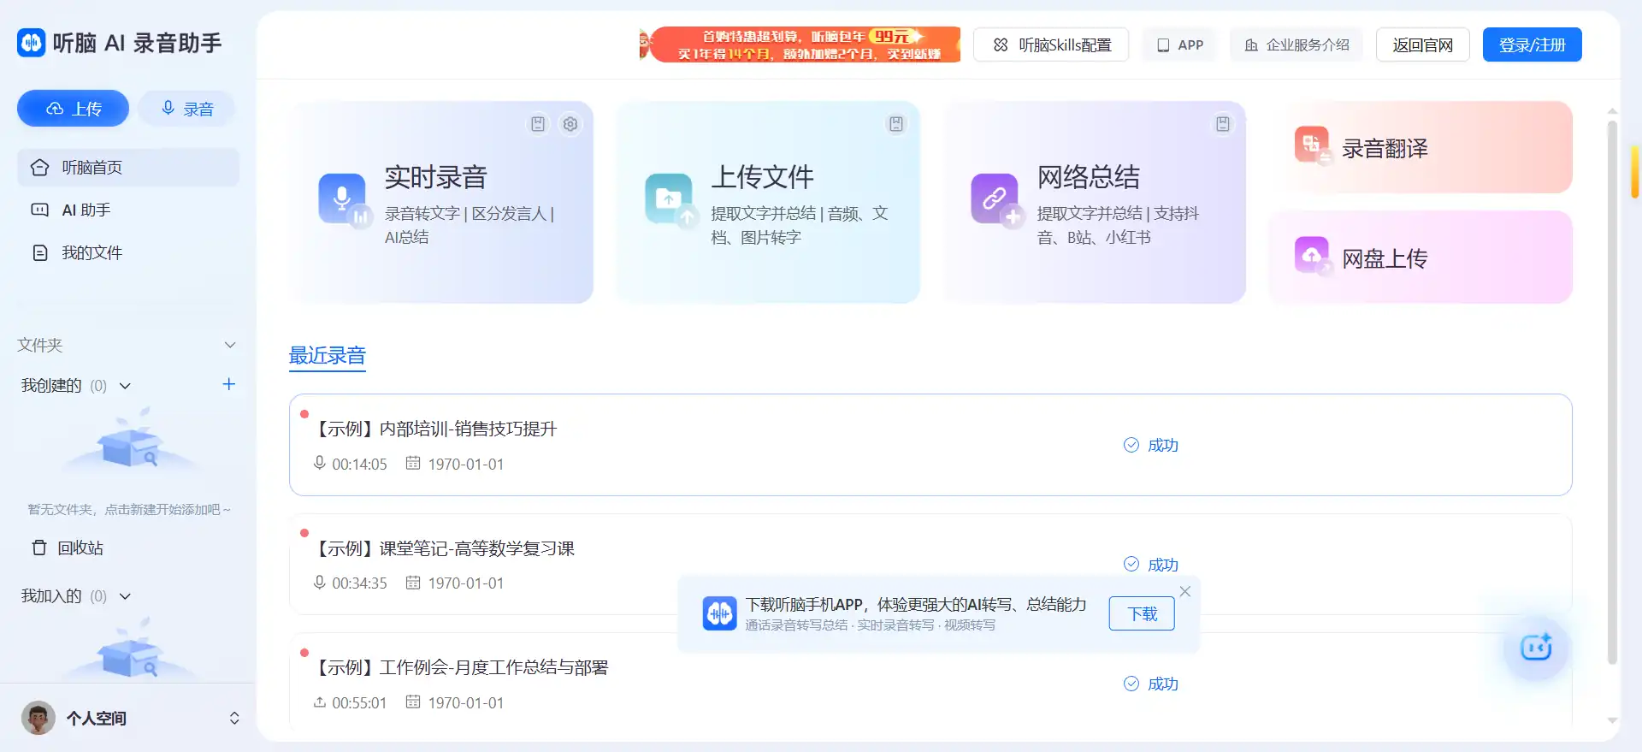Open settings gear on 实时录音 card
This screenshot has height=752, width=1642.
coord(570,124)
